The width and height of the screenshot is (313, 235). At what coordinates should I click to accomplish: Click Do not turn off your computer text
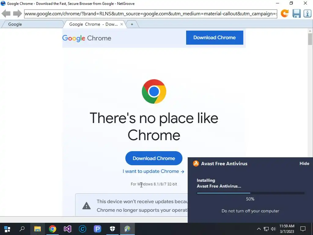pos(250,211)
